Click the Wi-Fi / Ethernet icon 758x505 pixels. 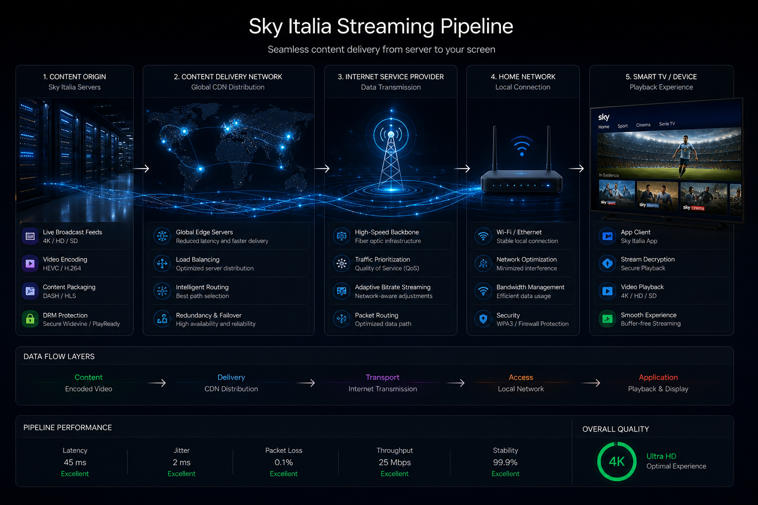click(483, 236)
